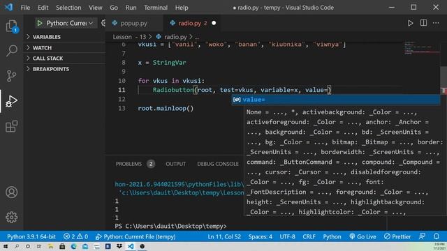Open the File menu

[x=25, y=8]
